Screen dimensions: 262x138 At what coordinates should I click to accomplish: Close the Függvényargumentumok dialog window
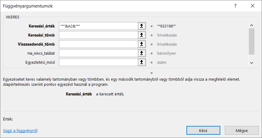252,6
